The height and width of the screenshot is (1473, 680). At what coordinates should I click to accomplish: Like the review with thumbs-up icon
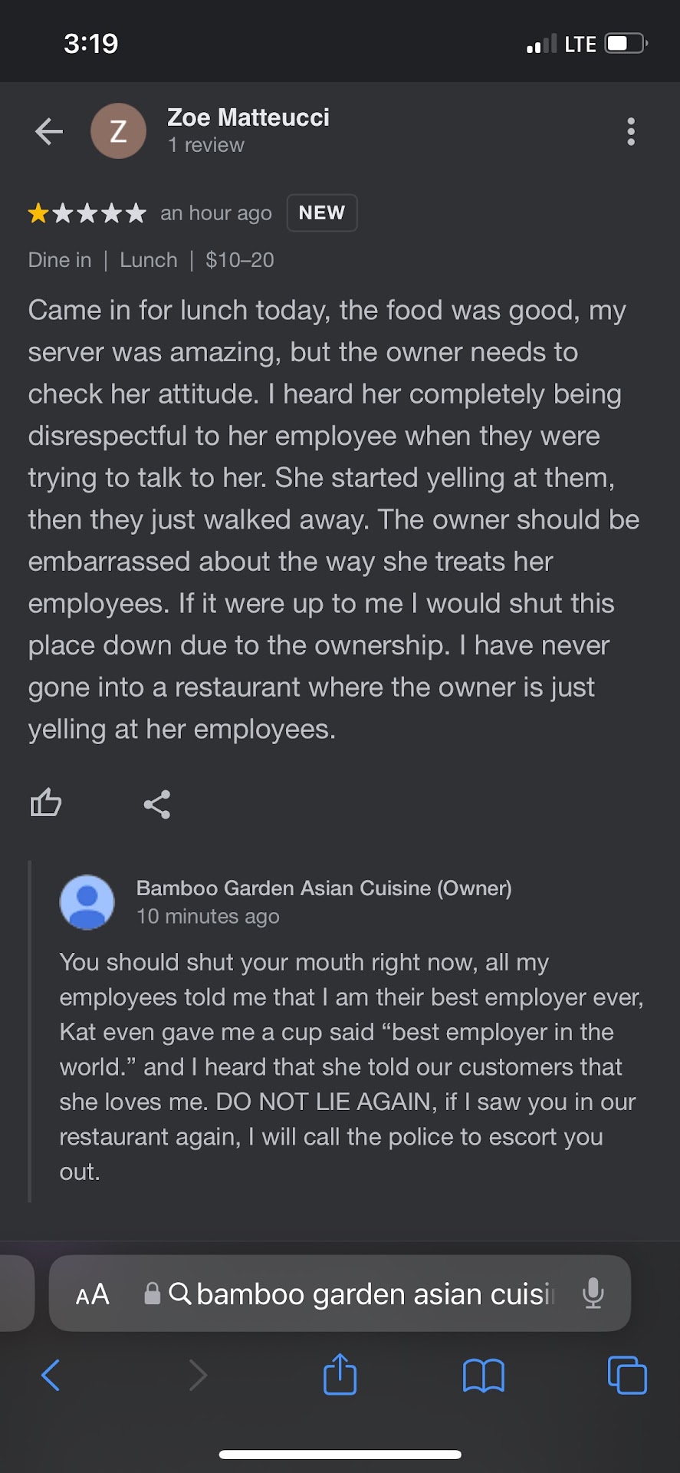tap(46, 803)
